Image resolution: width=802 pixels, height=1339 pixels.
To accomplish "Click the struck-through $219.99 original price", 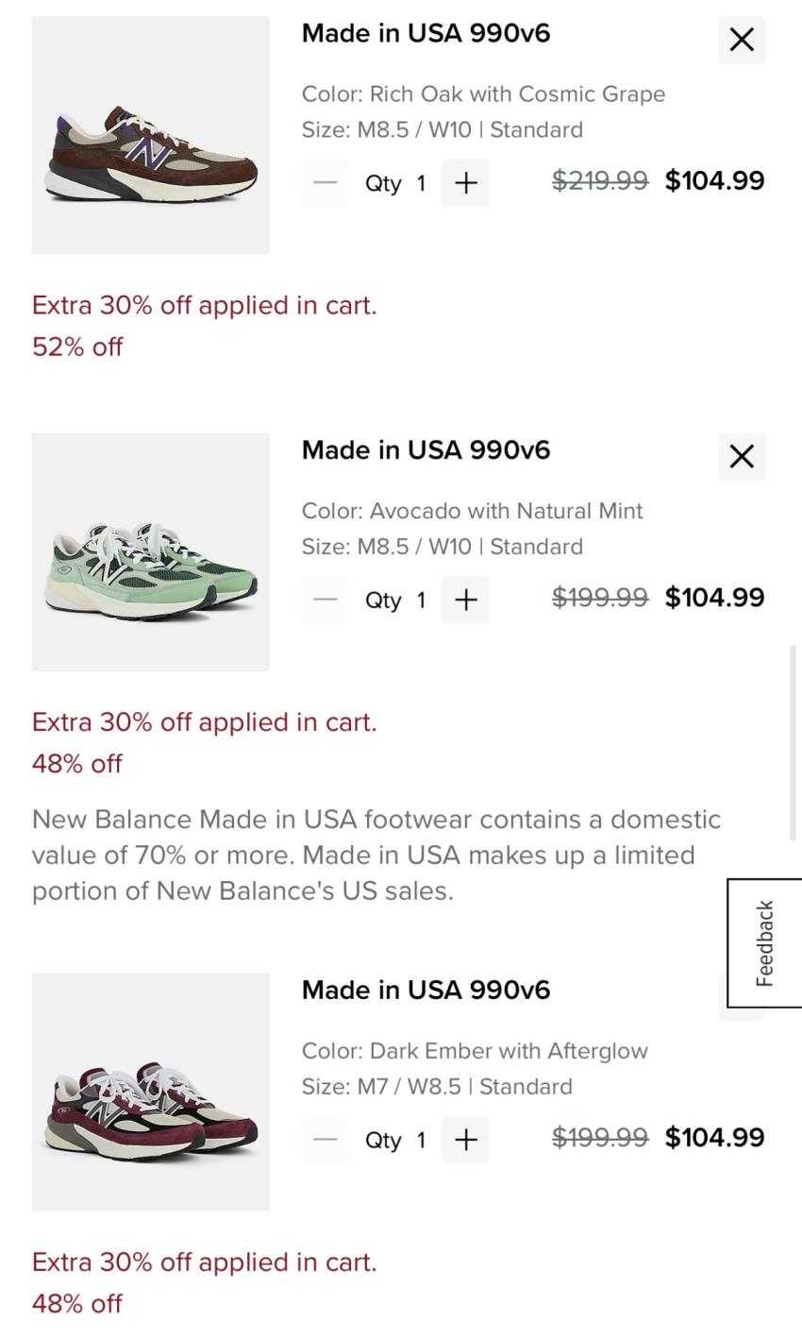I will 600,180.
